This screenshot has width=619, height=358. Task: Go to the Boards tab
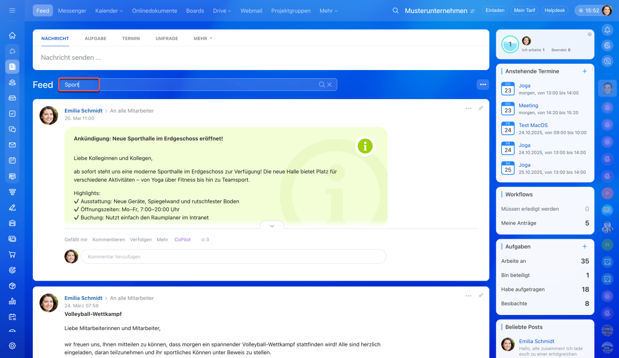click(x=195, y=11)
